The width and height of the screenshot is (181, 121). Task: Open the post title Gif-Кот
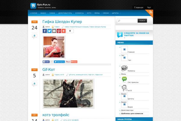[x=49, y=70]
